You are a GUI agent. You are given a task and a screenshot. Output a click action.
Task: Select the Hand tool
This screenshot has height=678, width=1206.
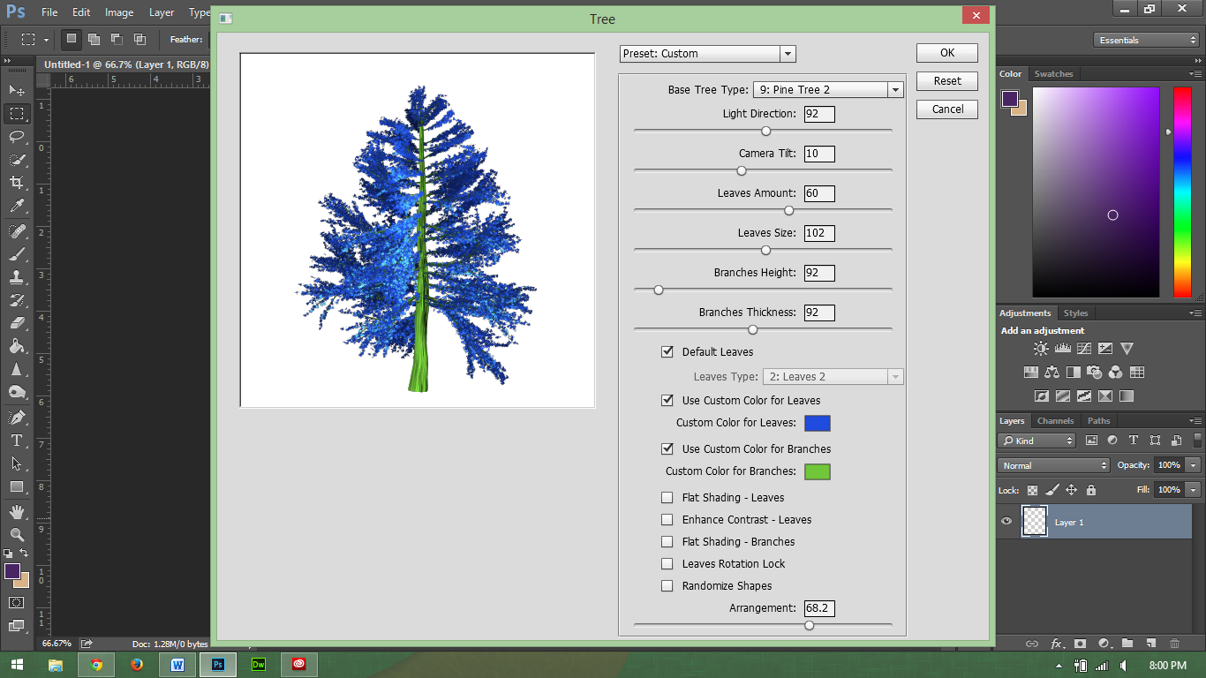[16, 511]
